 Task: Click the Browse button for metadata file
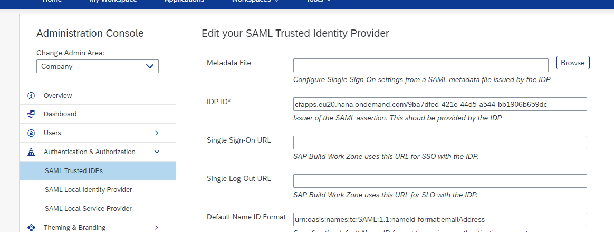click(572, 63)
